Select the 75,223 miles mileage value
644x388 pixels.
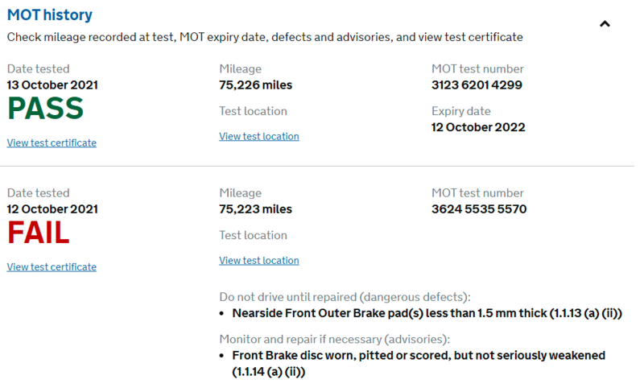coord(255,208)
